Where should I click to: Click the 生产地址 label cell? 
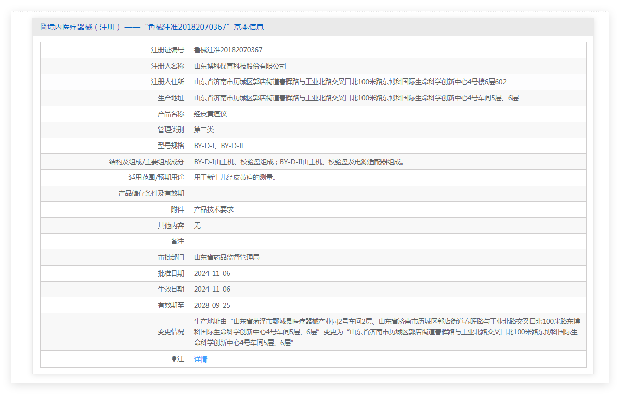[114, 98]
